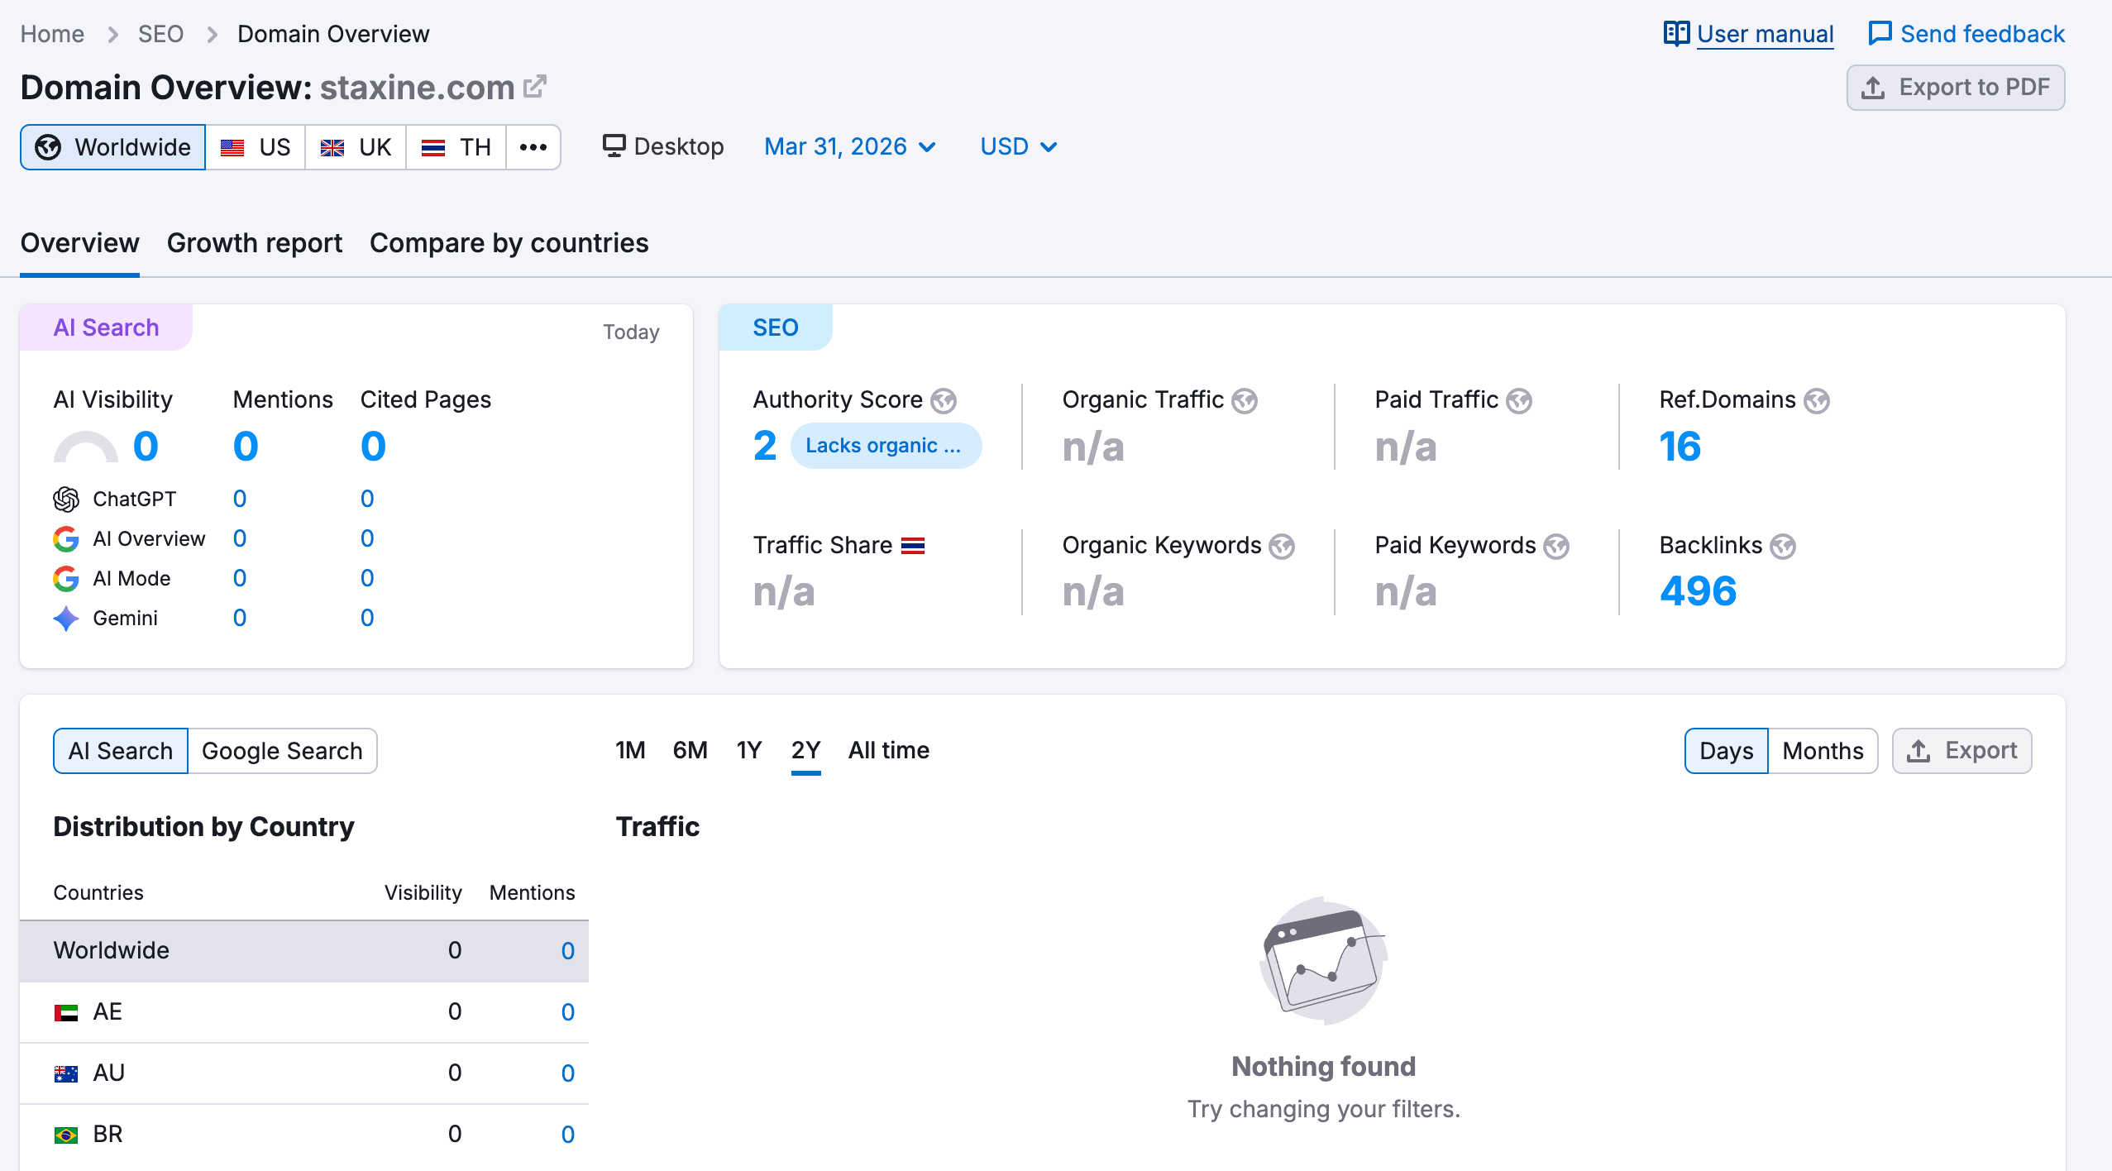Image resolution: width=2112 pixels, height=1171 pixels.
Task: Click the chart Export button
Action: (x=1962, y=751)
